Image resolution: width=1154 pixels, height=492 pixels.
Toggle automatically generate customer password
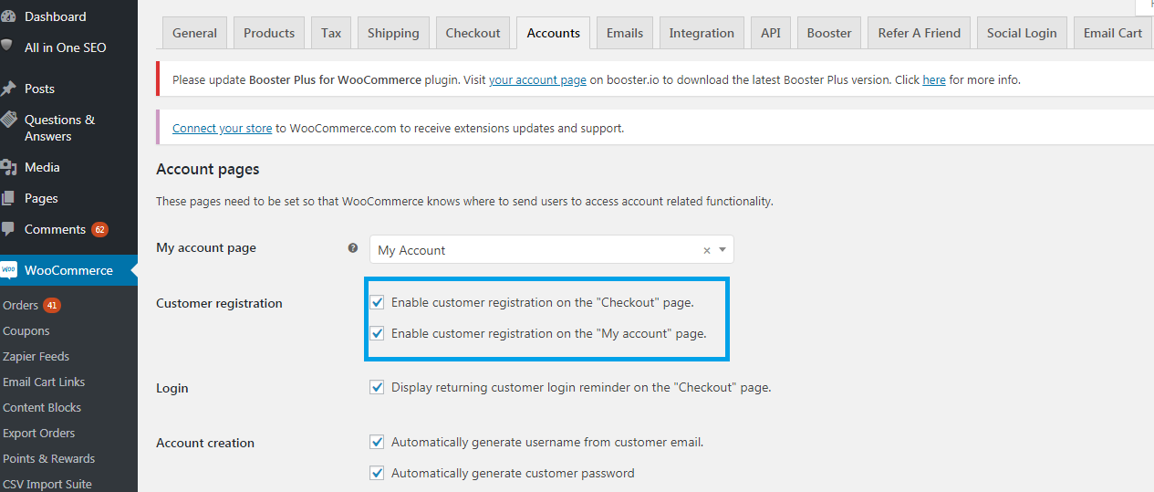pos(377,473)
